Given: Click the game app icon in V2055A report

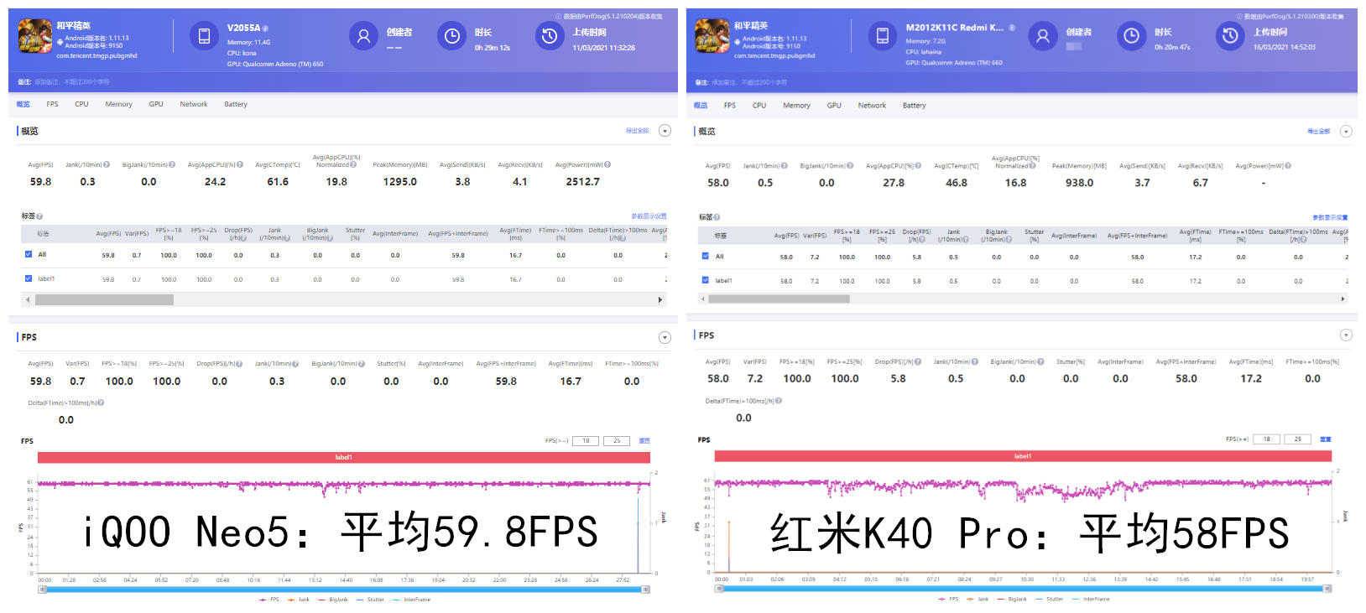Looking at the screenshot, I should click(x=35, y=36).
